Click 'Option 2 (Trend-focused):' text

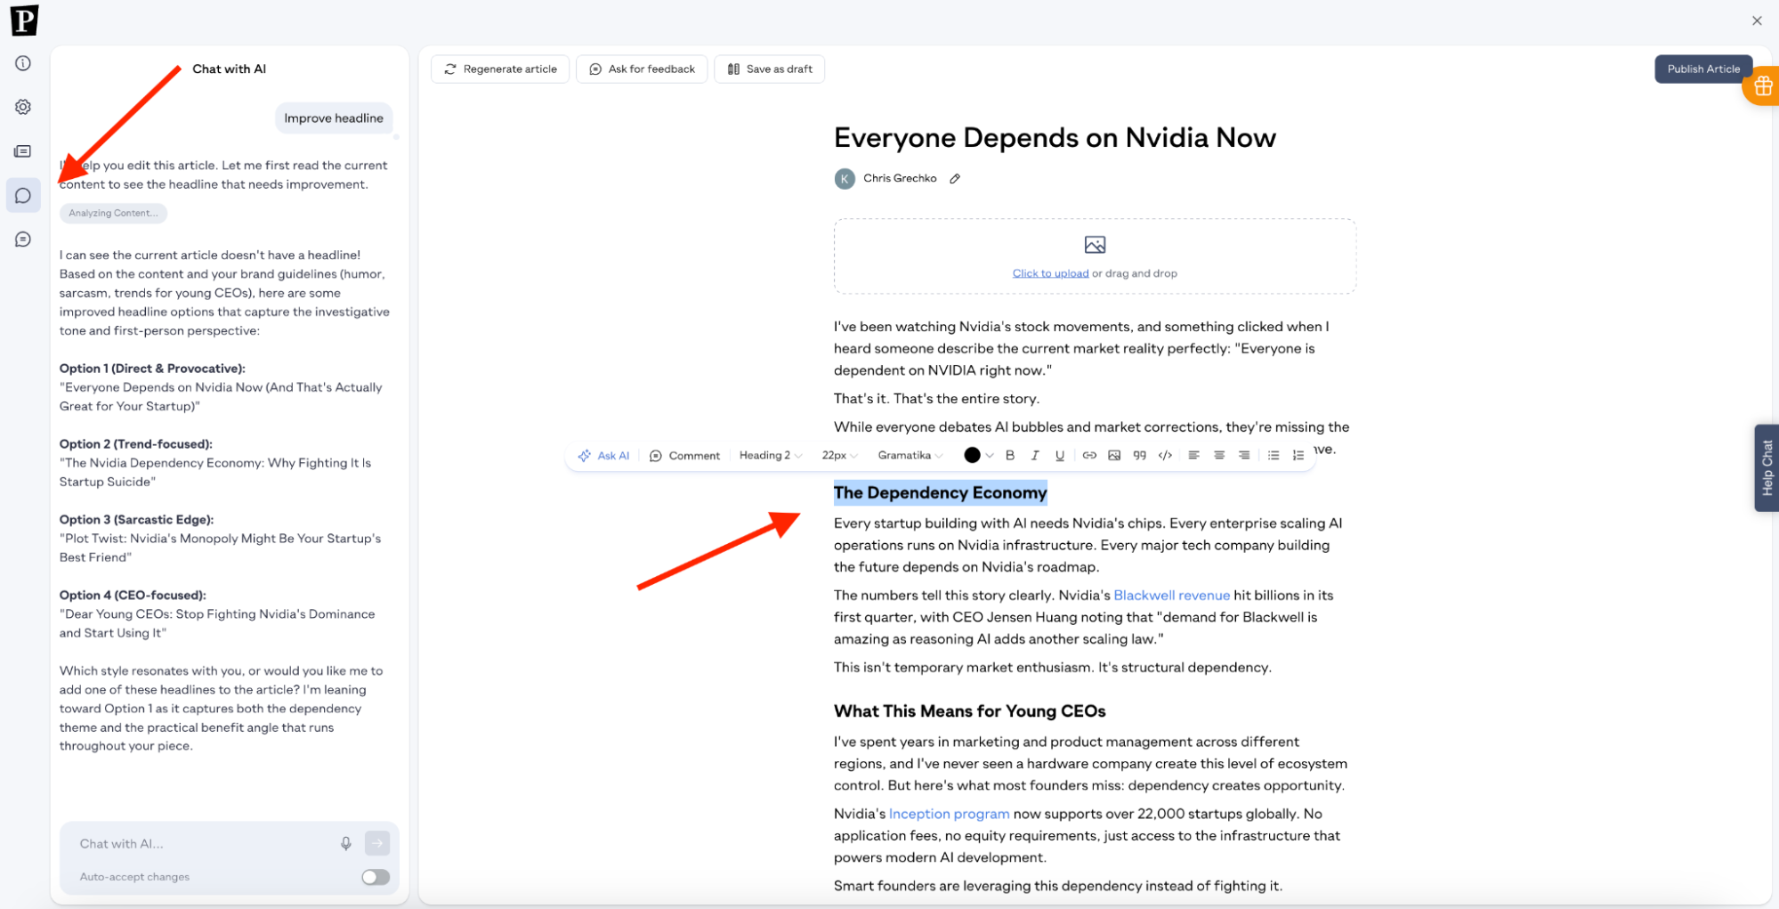135,443
